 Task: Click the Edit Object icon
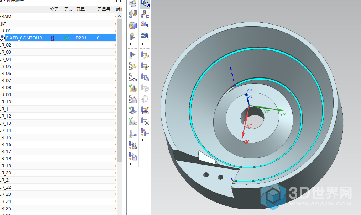(x=145, y=55)
